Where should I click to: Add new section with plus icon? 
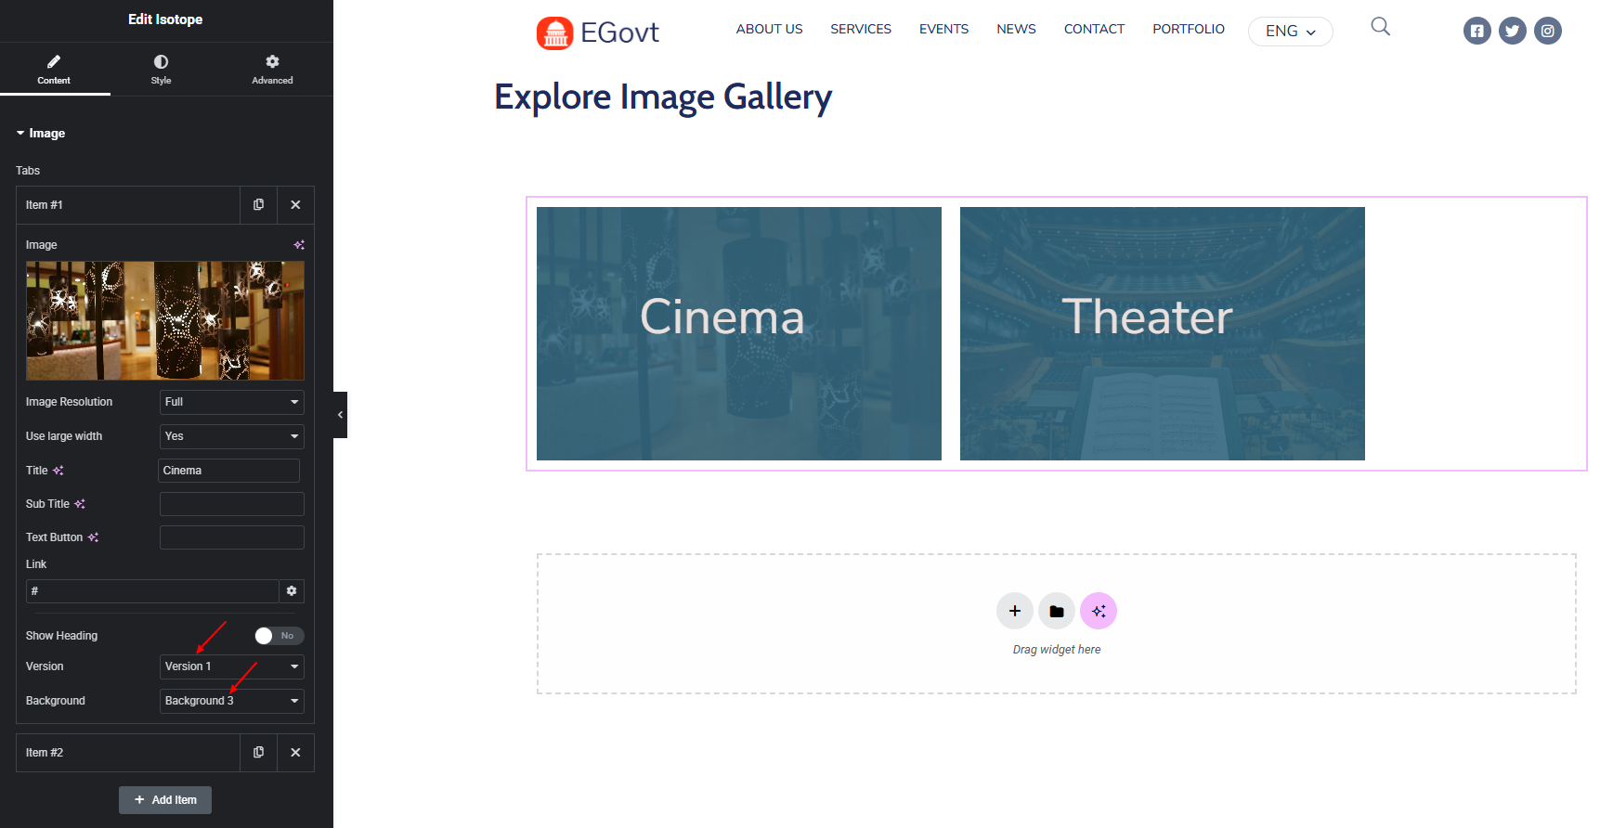pyautogui.click(x=1015, y=611)
